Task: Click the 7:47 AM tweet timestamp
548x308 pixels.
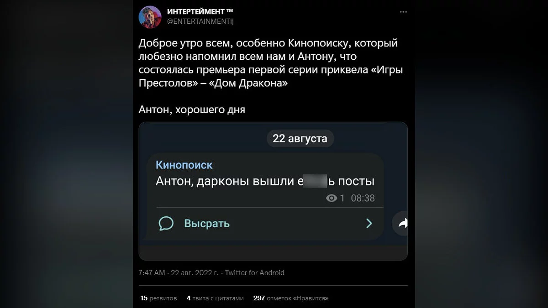Action: coord(151,273)
